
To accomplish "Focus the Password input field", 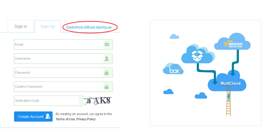I will click(x=63, y=73).
